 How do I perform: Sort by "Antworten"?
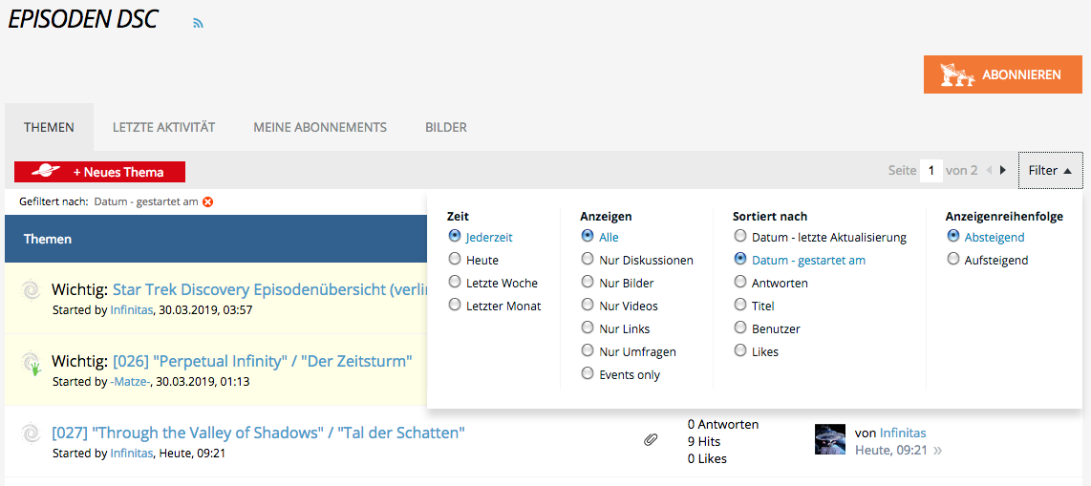[740, 283]
